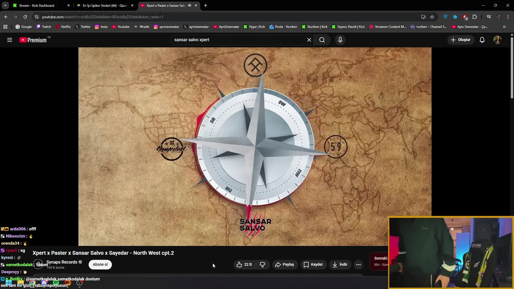Open the Chrome apps grid on bookmarks bar
This screenshot has height=289, width=514.
[x=5, y=27]
